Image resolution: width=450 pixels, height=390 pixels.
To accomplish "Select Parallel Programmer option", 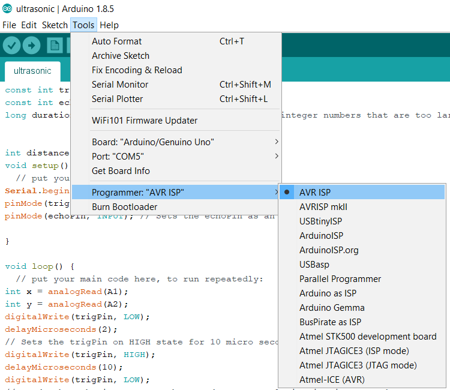I will 362,279.
